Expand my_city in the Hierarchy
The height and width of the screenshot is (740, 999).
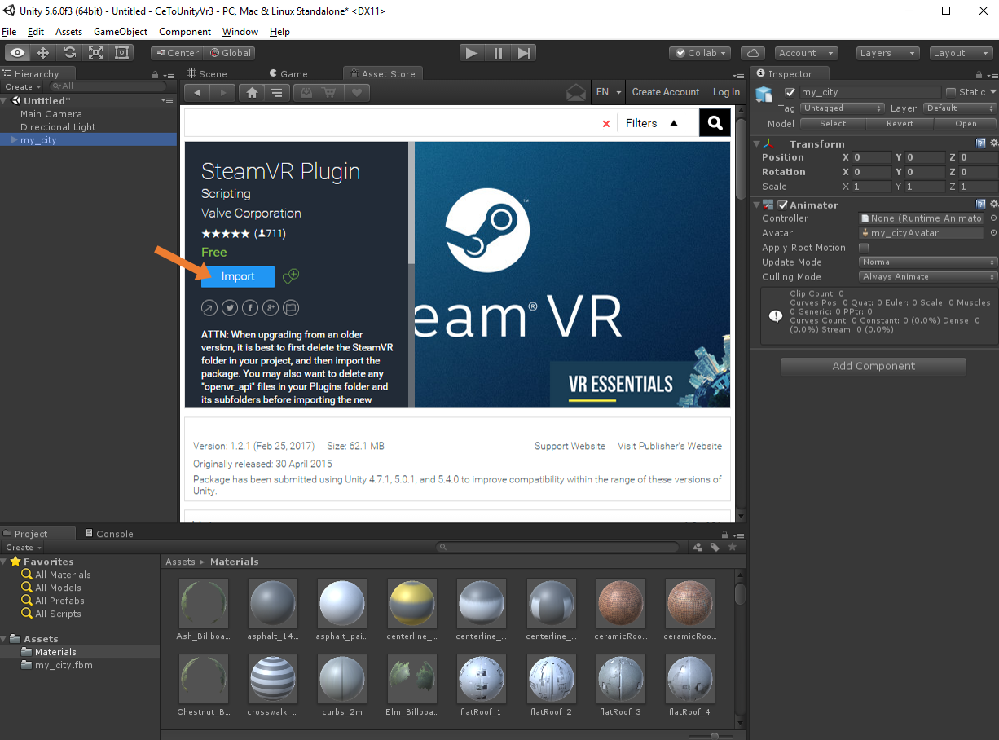pos(14,140)
